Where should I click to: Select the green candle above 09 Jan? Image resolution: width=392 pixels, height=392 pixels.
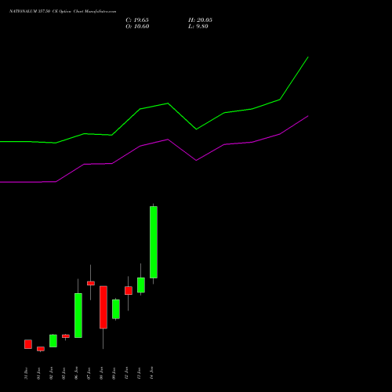[116, 309]
